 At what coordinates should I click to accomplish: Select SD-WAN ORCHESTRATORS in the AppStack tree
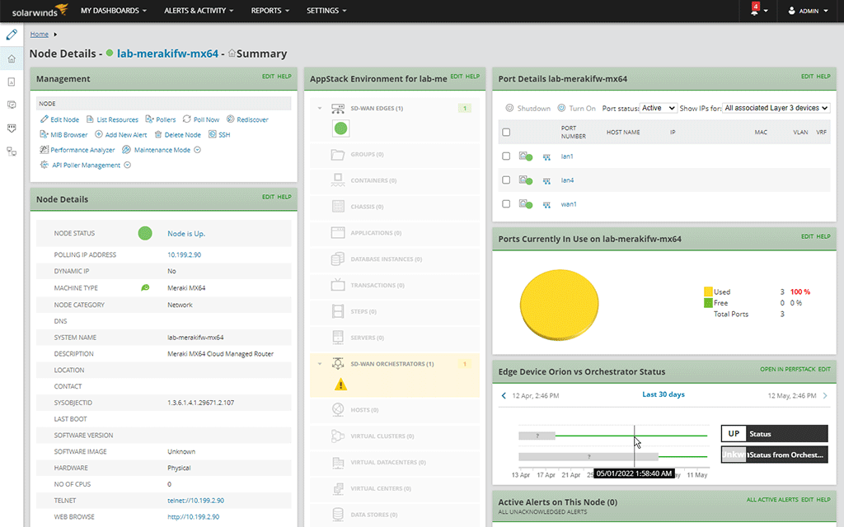point(391,362)
